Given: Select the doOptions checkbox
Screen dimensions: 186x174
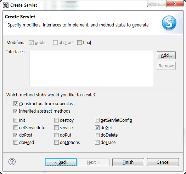Looking at the screenshot, I should [56, 143].
